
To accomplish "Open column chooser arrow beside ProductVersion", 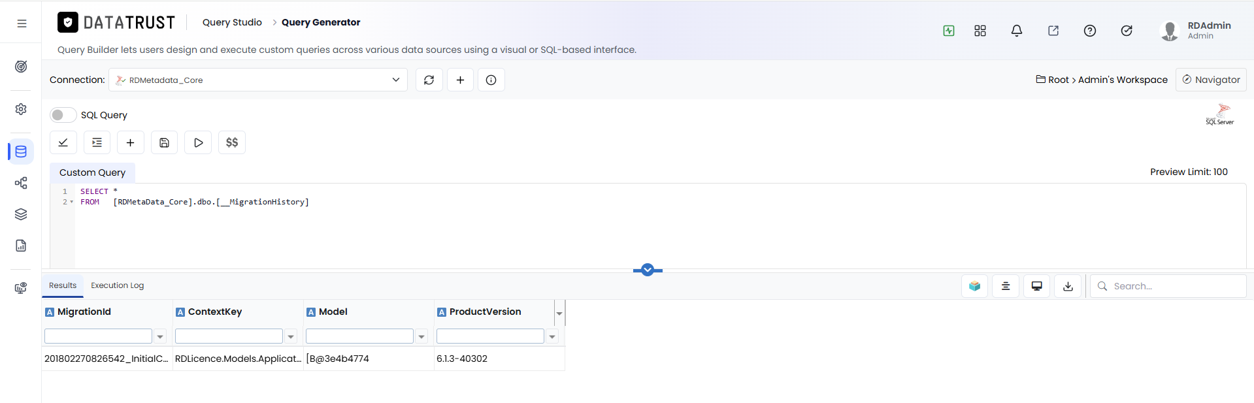I will (559, 313).
